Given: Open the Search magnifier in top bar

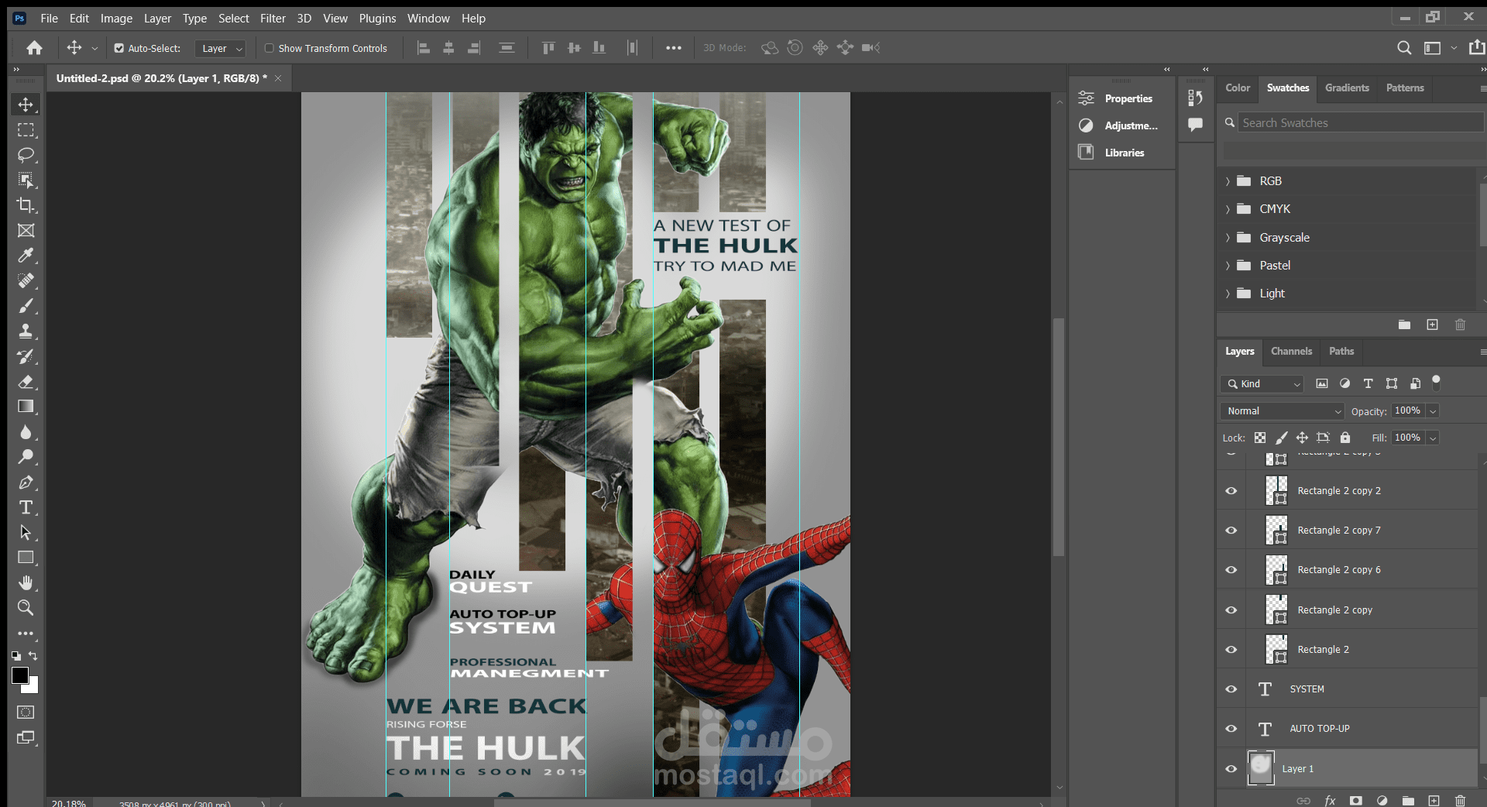Looking at the screenshot, I should 1403,48.
